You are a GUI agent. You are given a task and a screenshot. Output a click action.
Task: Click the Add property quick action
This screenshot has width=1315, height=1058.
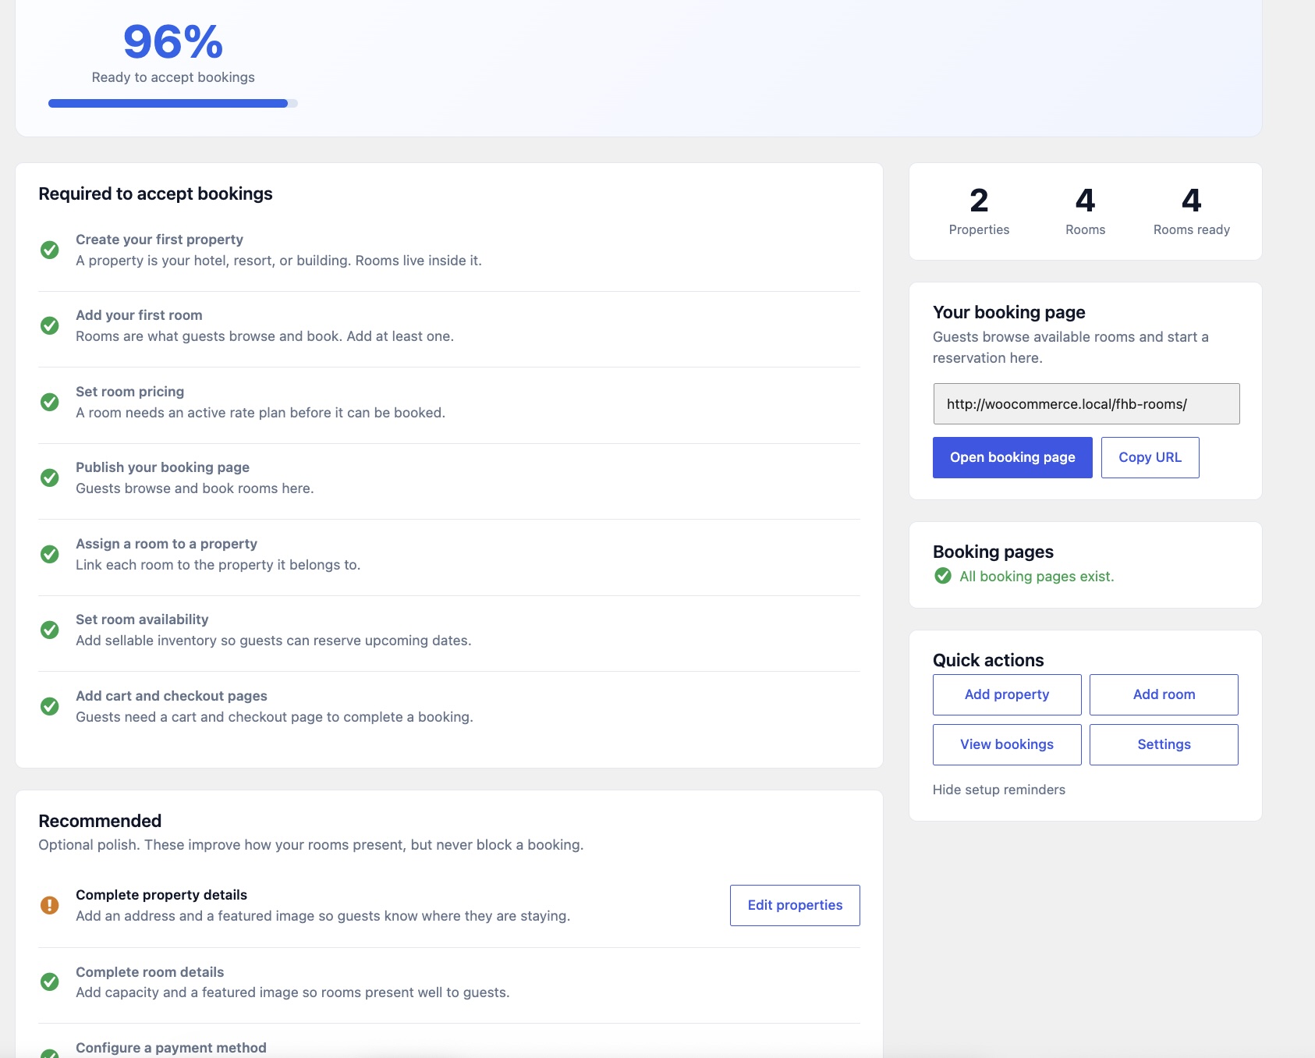pyautogui.click(x=1007, y=694)
